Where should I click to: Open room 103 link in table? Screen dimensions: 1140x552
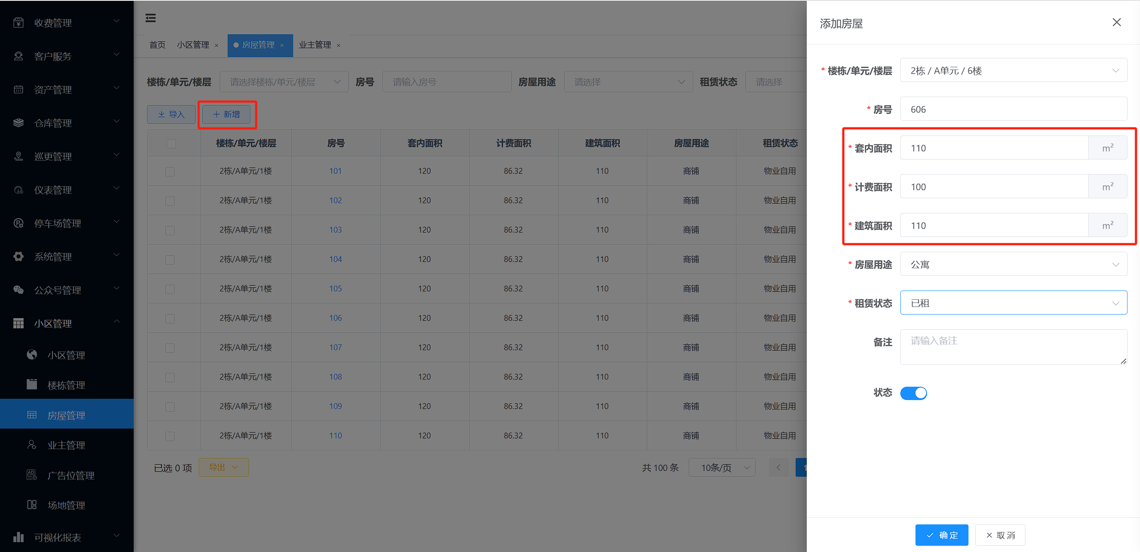tap(335, 230)
